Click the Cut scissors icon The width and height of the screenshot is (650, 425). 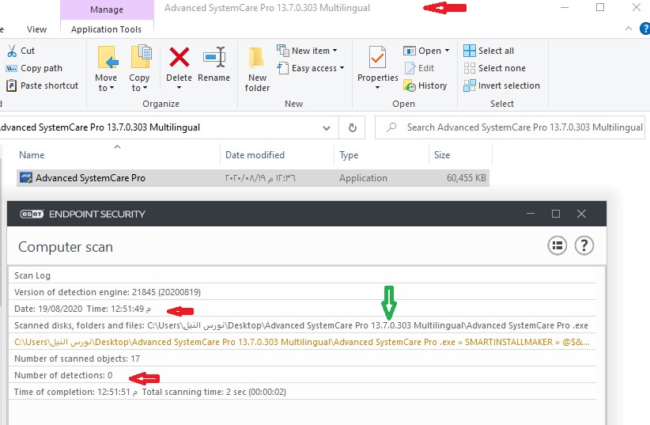point(13,51)
